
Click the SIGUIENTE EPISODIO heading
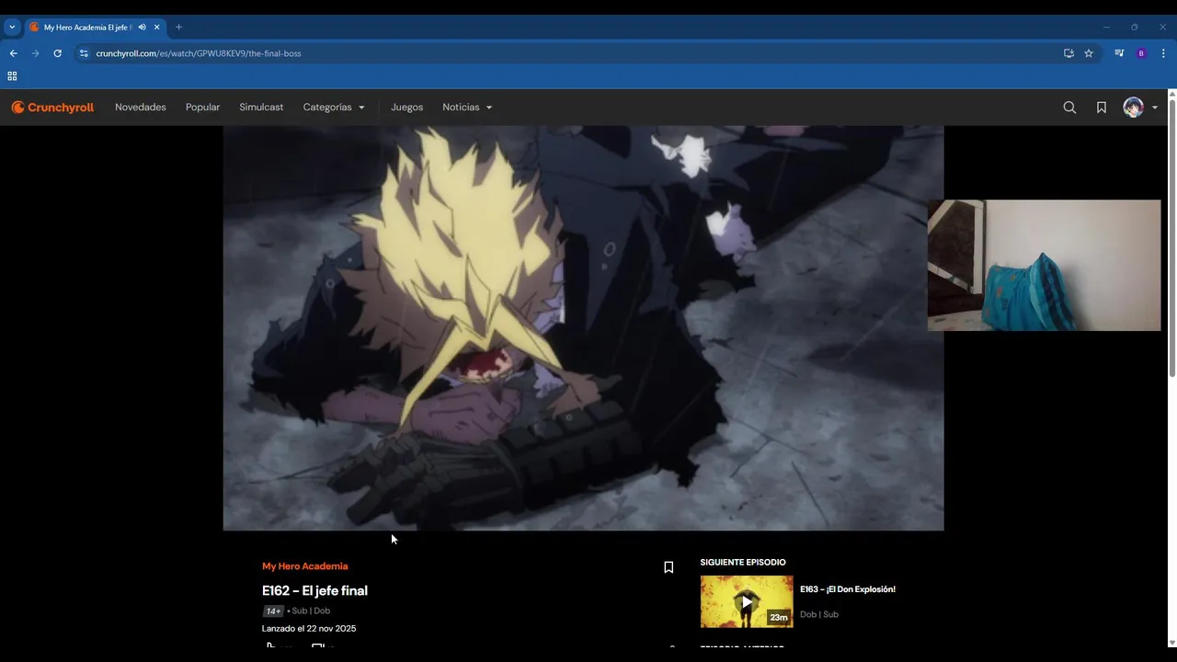(x=743, y=562)
